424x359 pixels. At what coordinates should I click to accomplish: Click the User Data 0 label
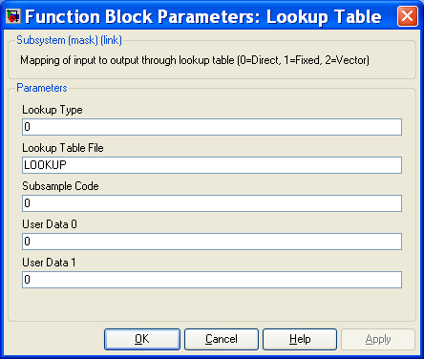click(50, 224)
